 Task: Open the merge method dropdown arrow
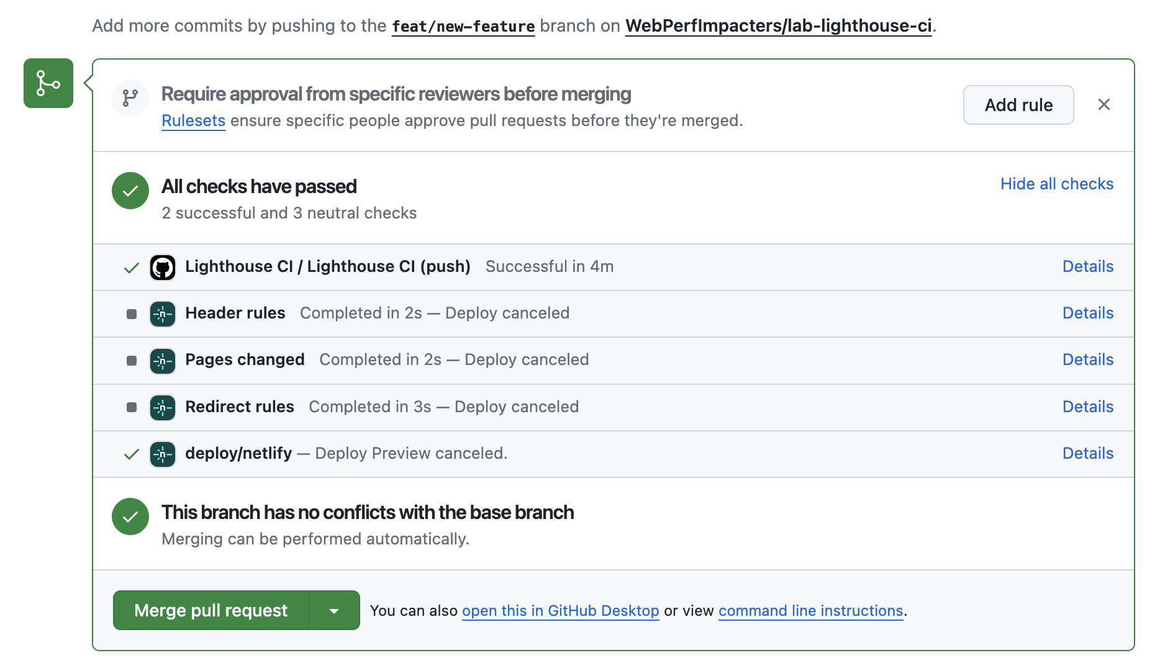pyautogui.click(x=334, y=611)
